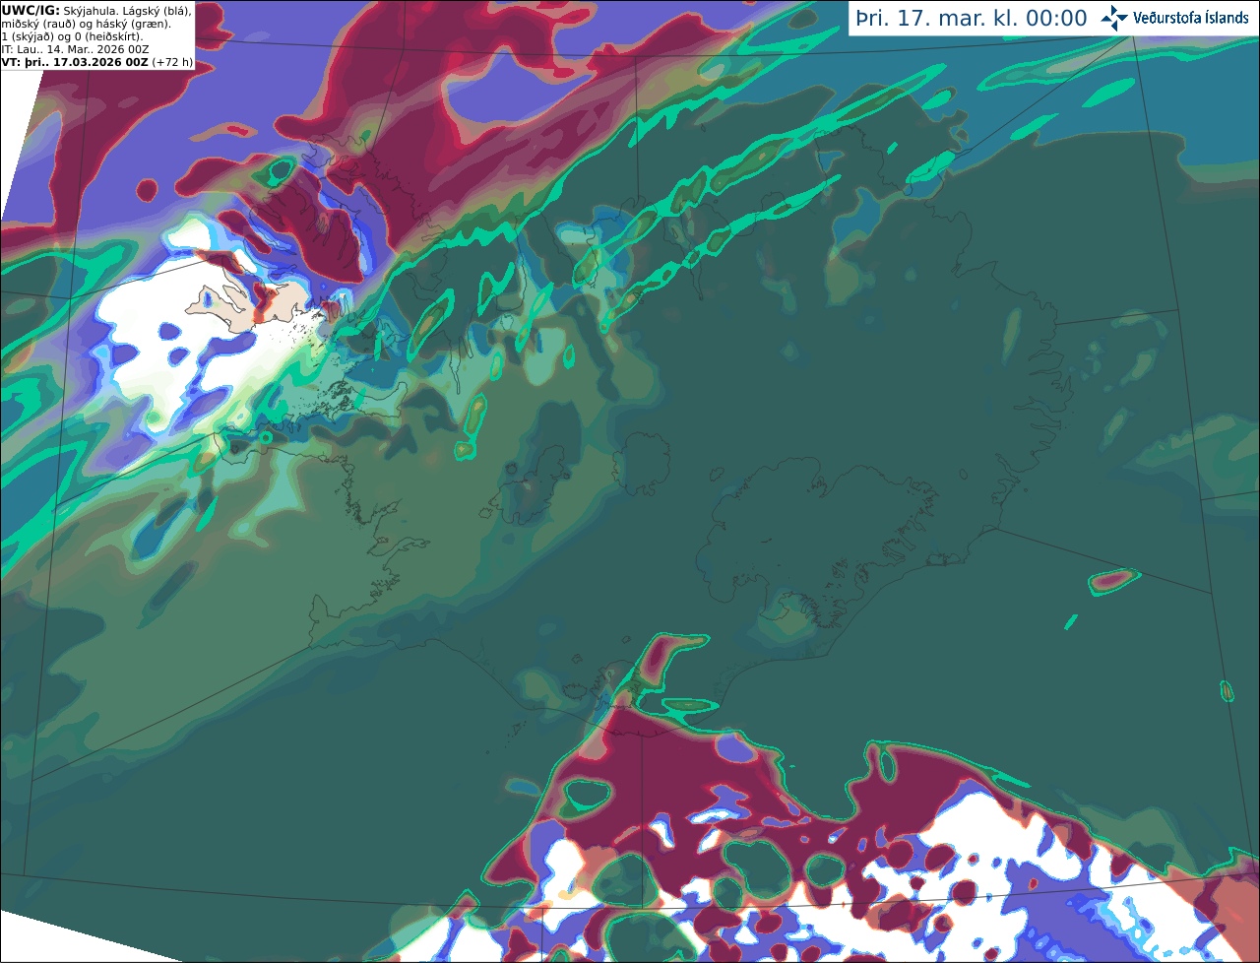This screenshot has width=1260, height=963.
Task: Click the 'miðský (rauð) og háský (græn).' line
Action: (x=86, y=24)
